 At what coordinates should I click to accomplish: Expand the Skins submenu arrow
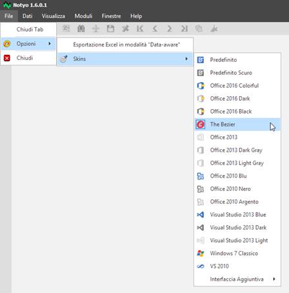click(x=186, y=59)
